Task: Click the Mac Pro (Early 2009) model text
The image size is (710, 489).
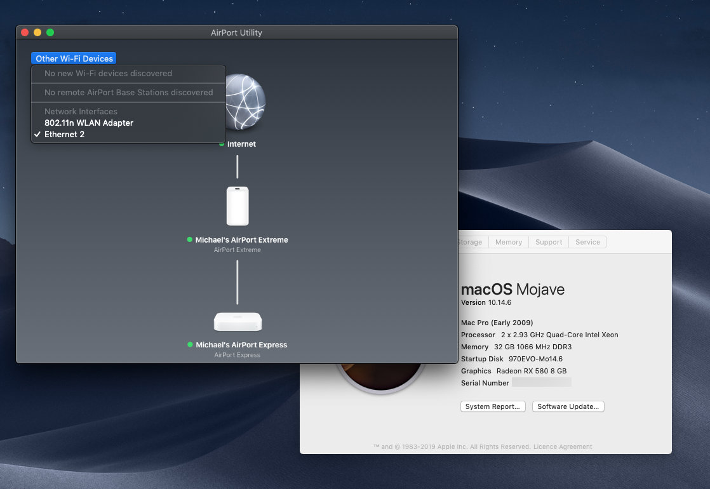Action: [497, 323]
